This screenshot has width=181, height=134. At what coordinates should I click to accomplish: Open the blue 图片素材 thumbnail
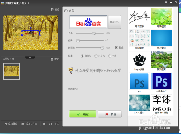coord(161,38)
